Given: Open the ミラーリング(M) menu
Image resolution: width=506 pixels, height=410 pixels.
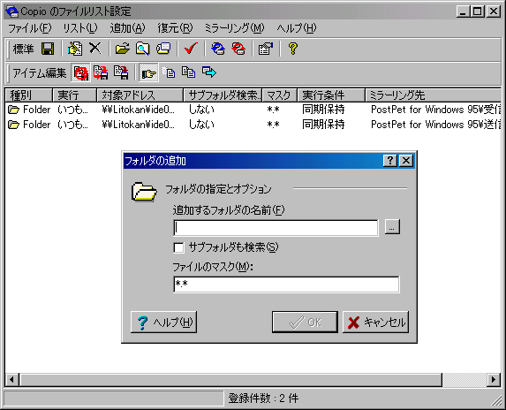Looking at the screenshot, I should (x=234, y=28).
